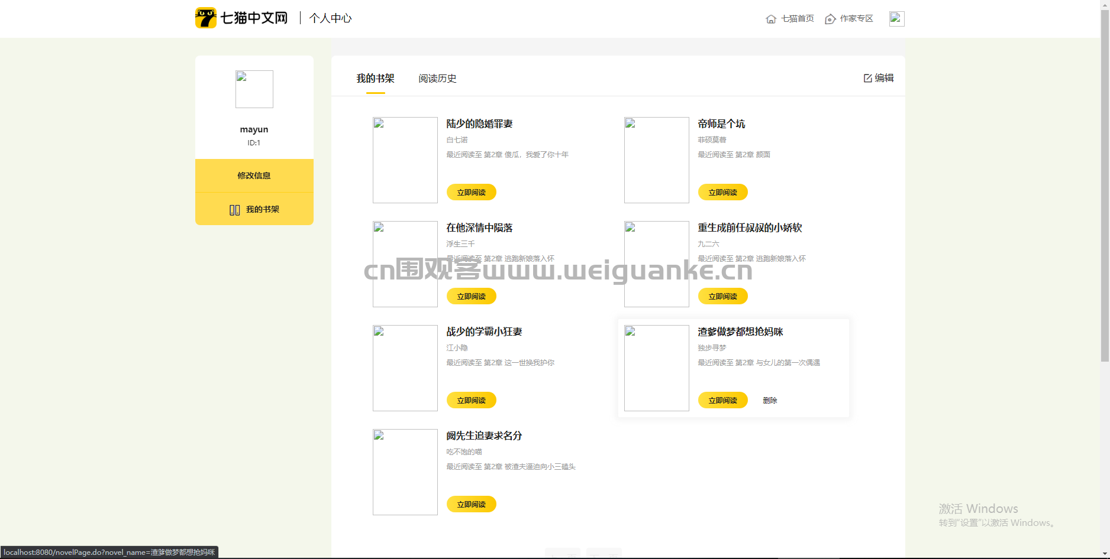Click the ID:1 label
This screenshot has height=559, width=1110.
coord(254,143)
